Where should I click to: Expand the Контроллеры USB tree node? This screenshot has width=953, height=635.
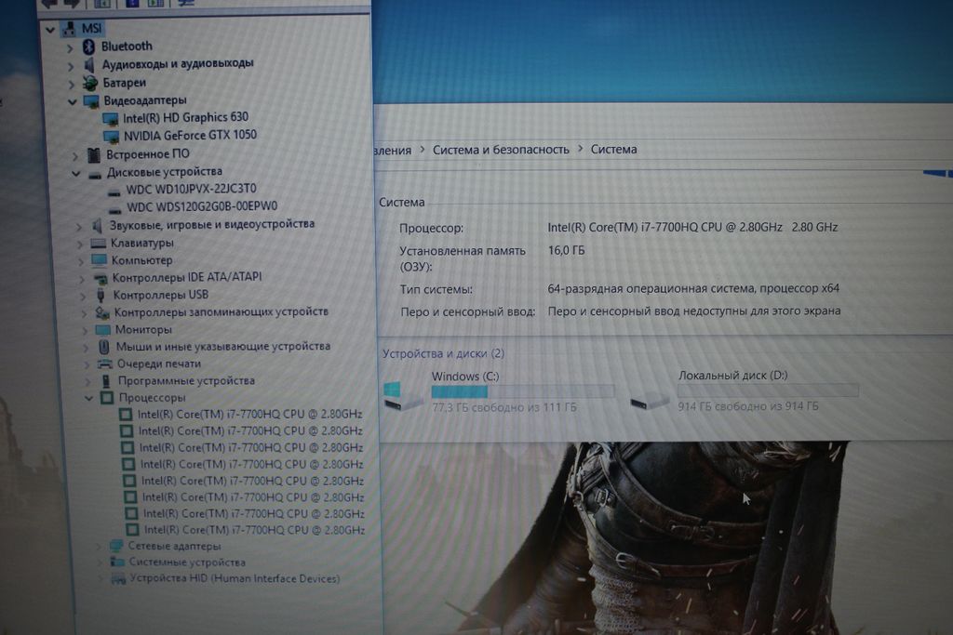(x=83, y=296)
